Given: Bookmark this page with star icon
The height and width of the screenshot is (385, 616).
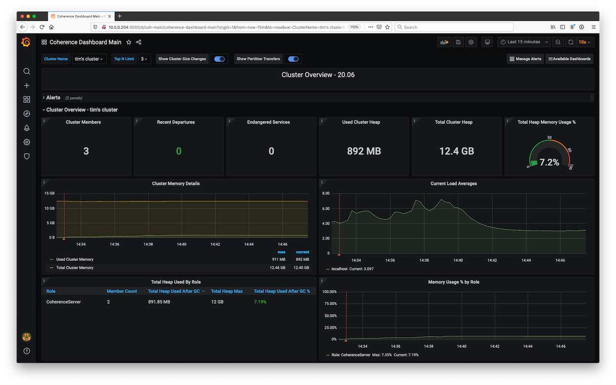Looking at the screenshot, I should coord(387,27).
